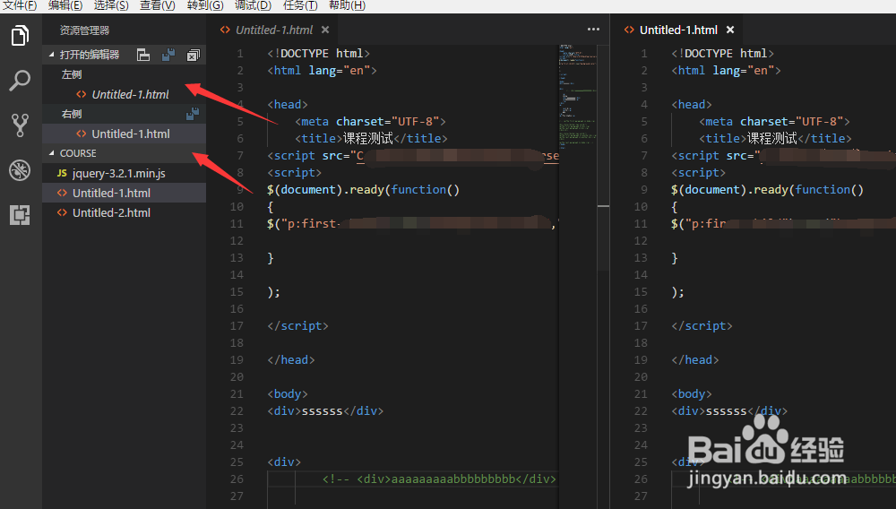
Task: Click </head> line in right editor
Action: [695, 360]
